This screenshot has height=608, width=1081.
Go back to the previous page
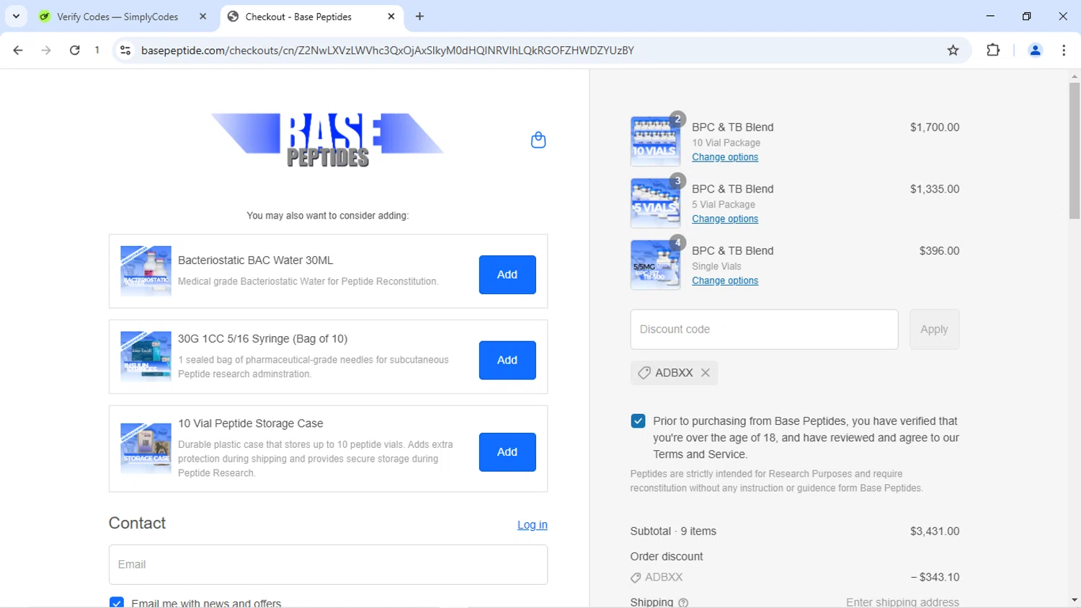(x=18, y=50)
